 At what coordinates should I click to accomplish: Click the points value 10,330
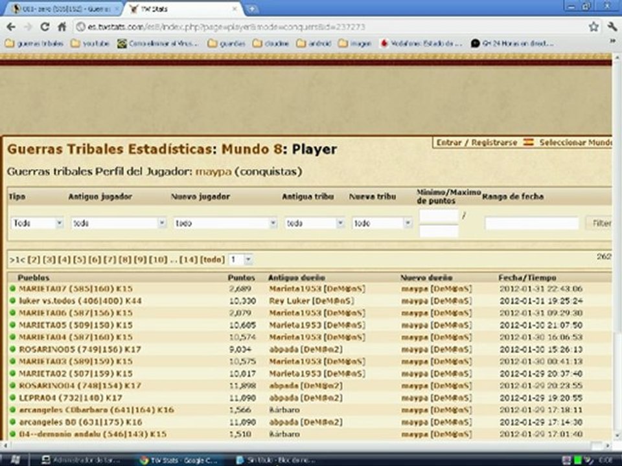click(x=242, y=301)
